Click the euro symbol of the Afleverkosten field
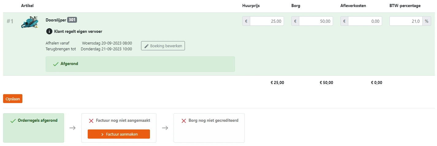The width and height of the screenshot is (437, 146). point(344,21)
